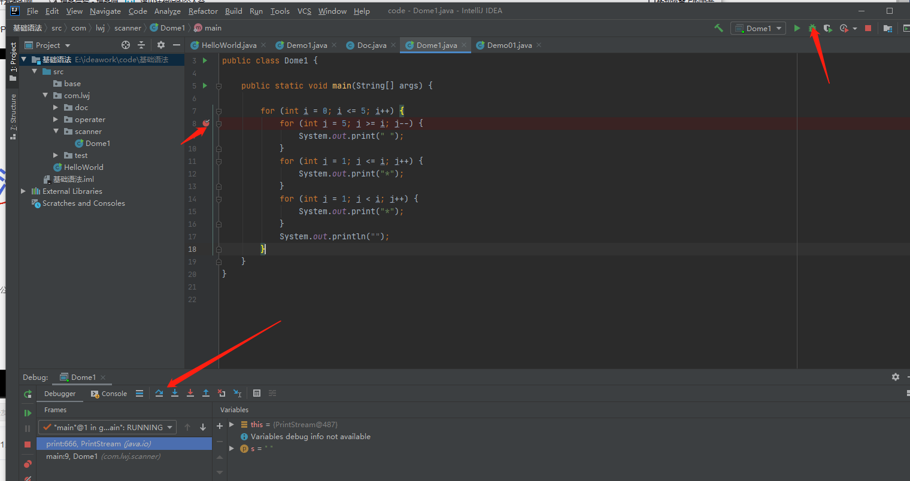Click the Step Out debugger icon

pyautogui.click(x=206, y=393)
